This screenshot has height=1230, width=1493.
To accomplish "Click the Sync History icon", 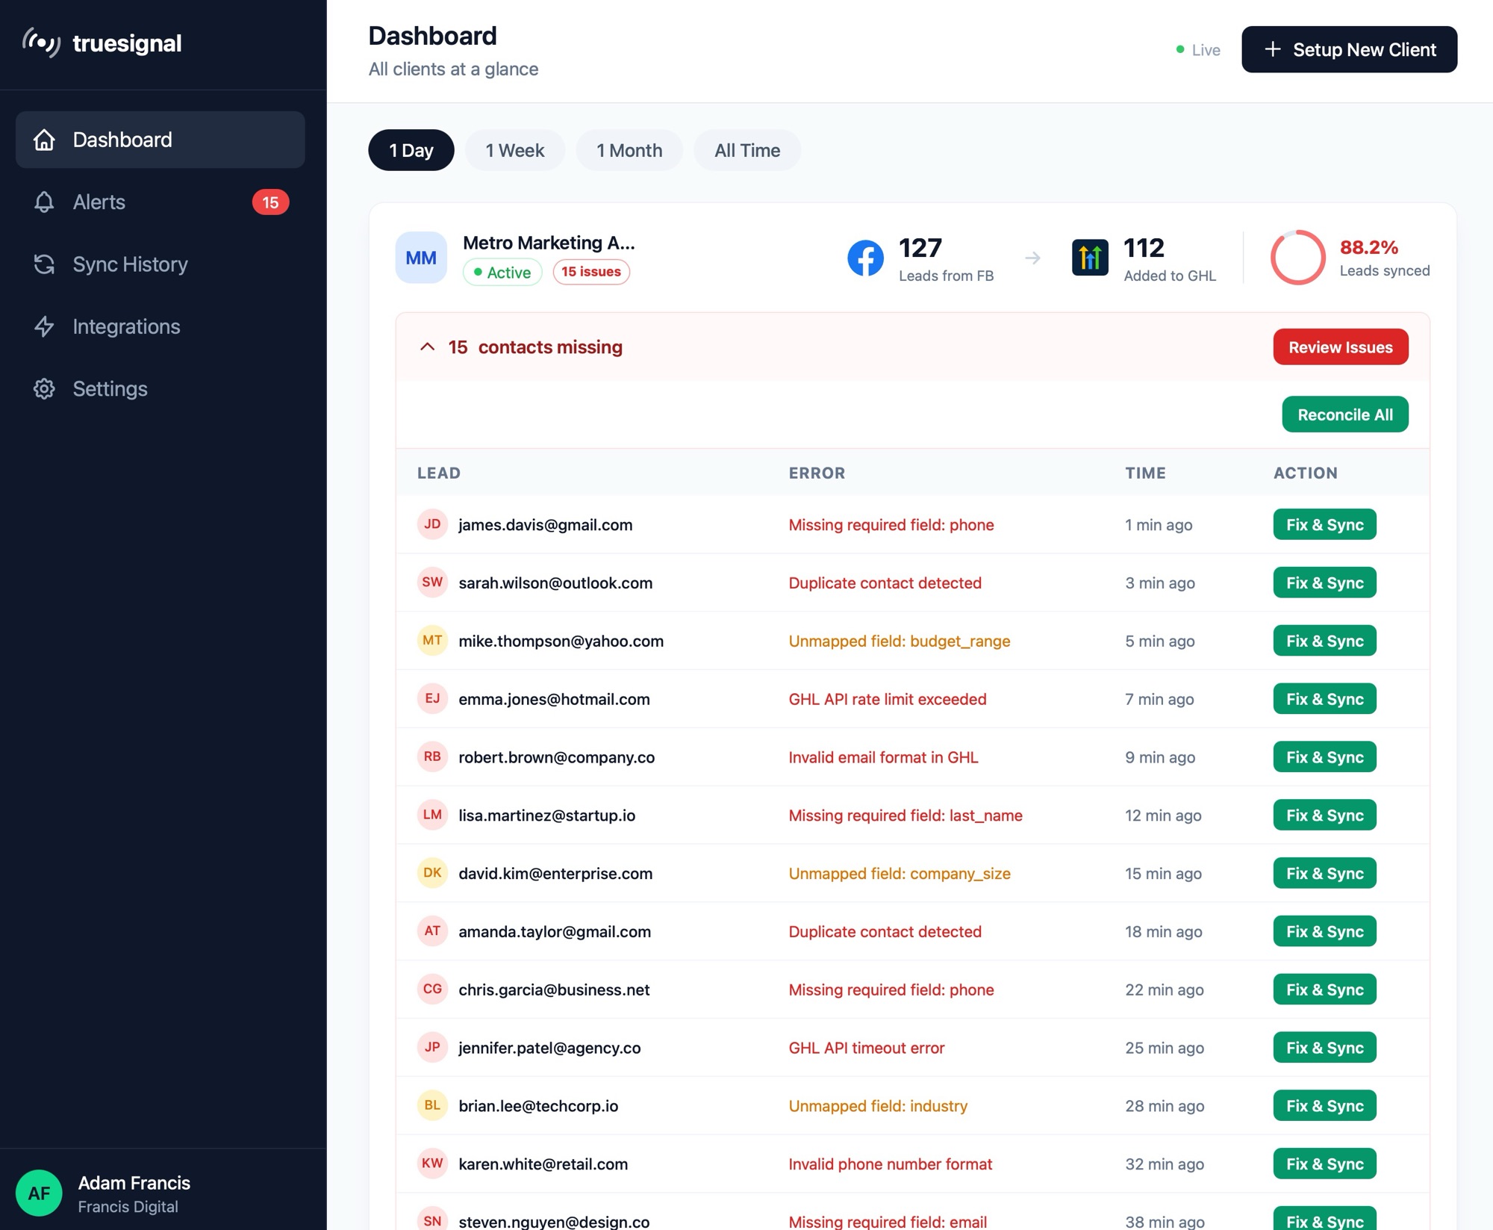I will (45, 264).
